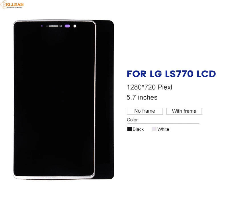Click the Black color label
This screenshot has height=203, width=228.
coord(138,129)
